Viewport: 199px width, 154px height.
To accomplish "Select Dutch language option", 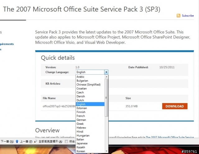I will tap(80, 100).
